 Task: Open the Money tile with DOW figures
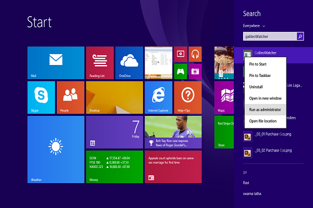114,166
